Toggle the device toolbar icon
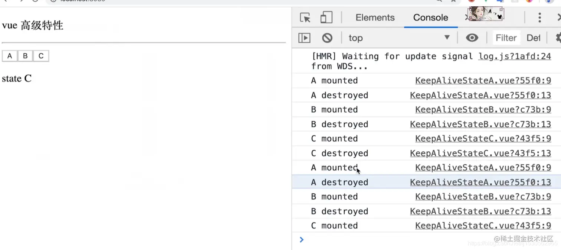The image size is (561, 250). [326, 17]
